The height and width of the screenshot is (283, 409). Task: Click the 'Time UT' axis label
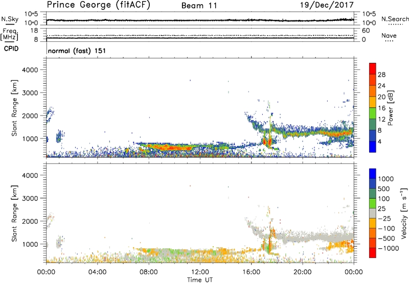[x=200, y=280]
